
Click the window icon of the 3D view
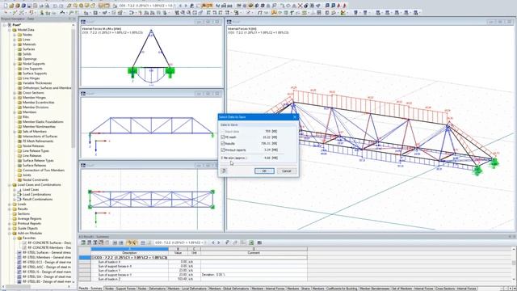point(229,22)
